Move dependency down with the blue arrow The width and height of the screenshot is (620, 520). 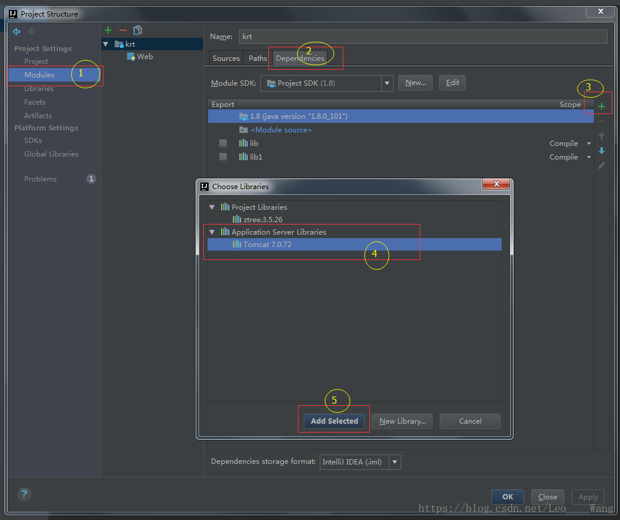coord(602,151)
